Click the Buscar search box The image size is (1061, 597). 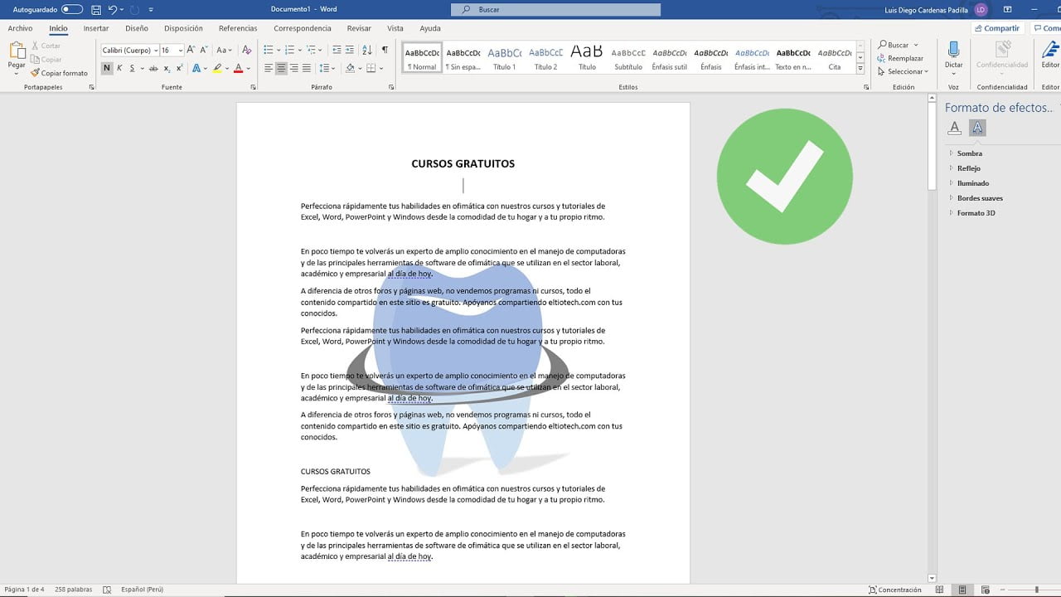[x=556, y=9]
